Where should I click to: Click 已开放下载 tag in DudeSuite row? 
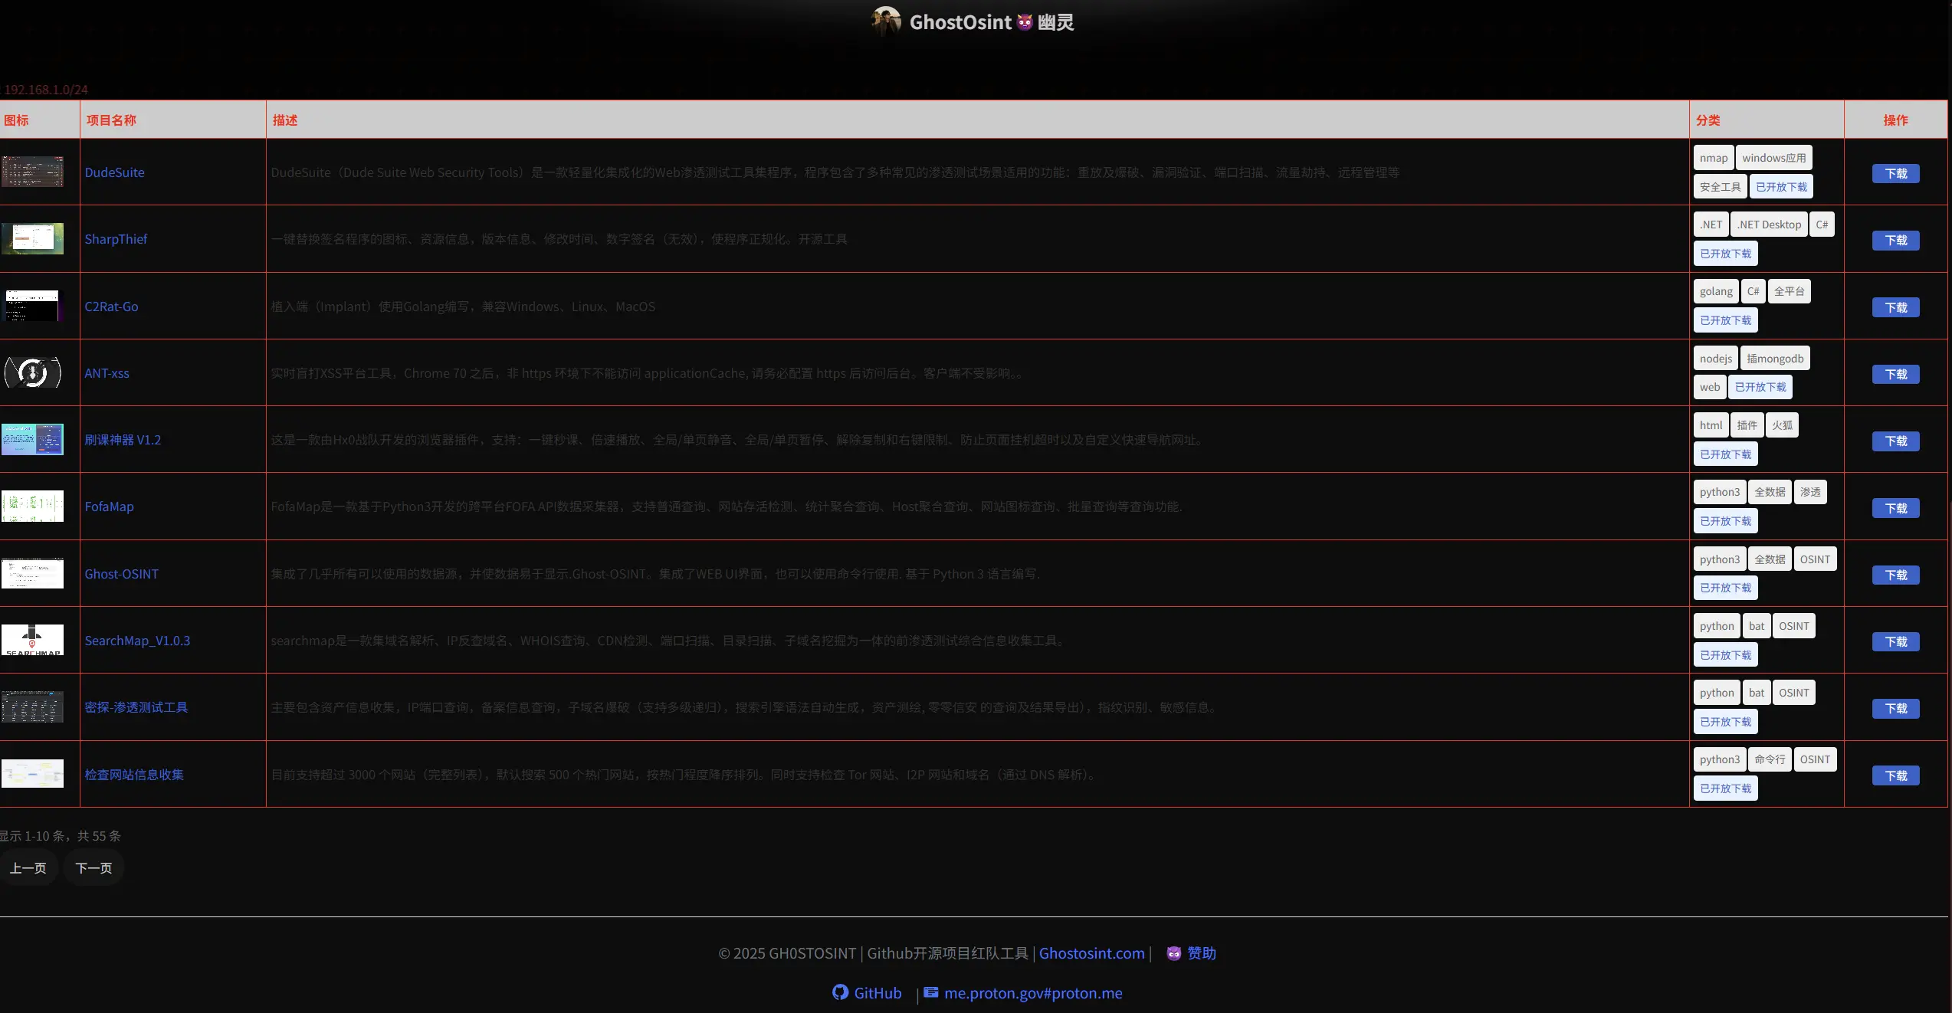coord(1781,186)
